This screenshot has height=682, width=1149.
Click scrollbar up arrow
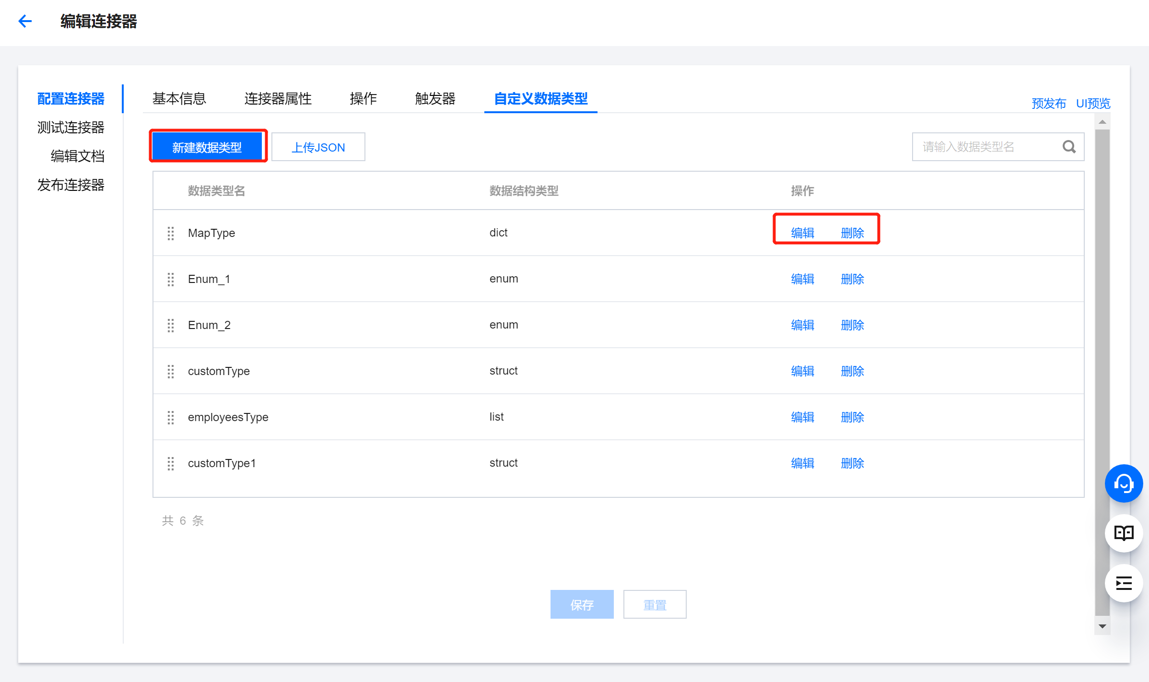1102,122
